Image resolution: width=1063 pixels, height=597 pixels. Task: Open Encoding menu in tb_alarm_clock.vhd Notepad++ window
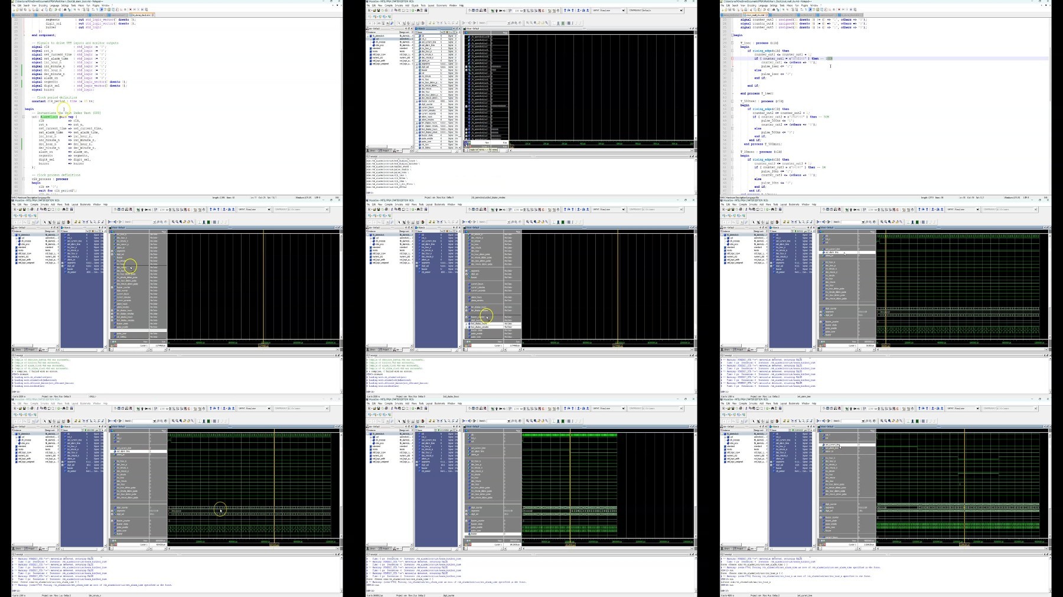[43, 5]
